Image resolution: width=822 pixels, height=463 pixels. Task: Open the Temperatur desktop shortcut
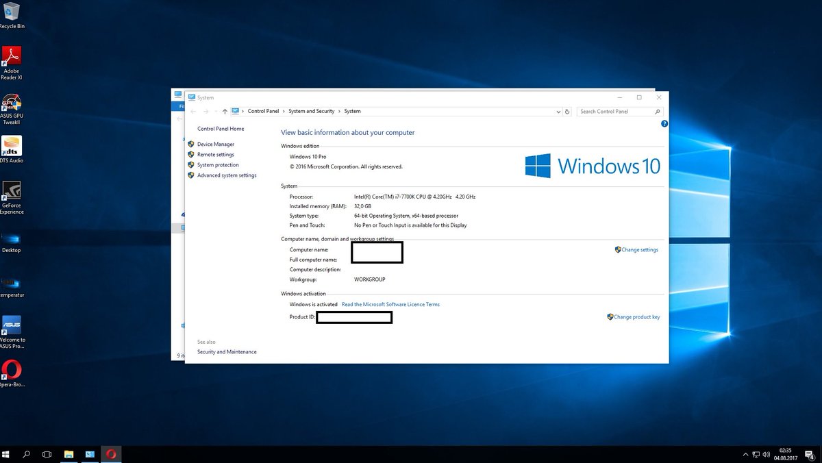11,286
